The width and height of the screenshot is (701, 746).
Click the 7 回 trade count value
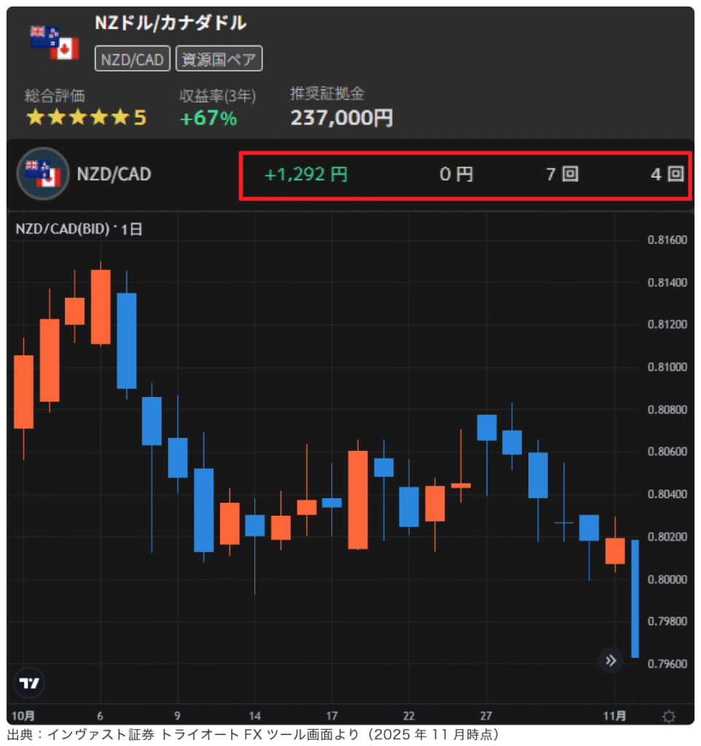(562, 175)
